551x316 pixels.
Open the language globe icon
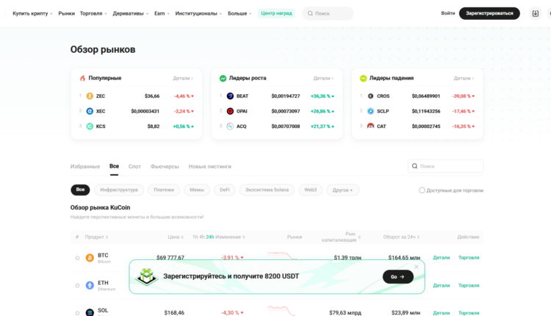[550, 13]
